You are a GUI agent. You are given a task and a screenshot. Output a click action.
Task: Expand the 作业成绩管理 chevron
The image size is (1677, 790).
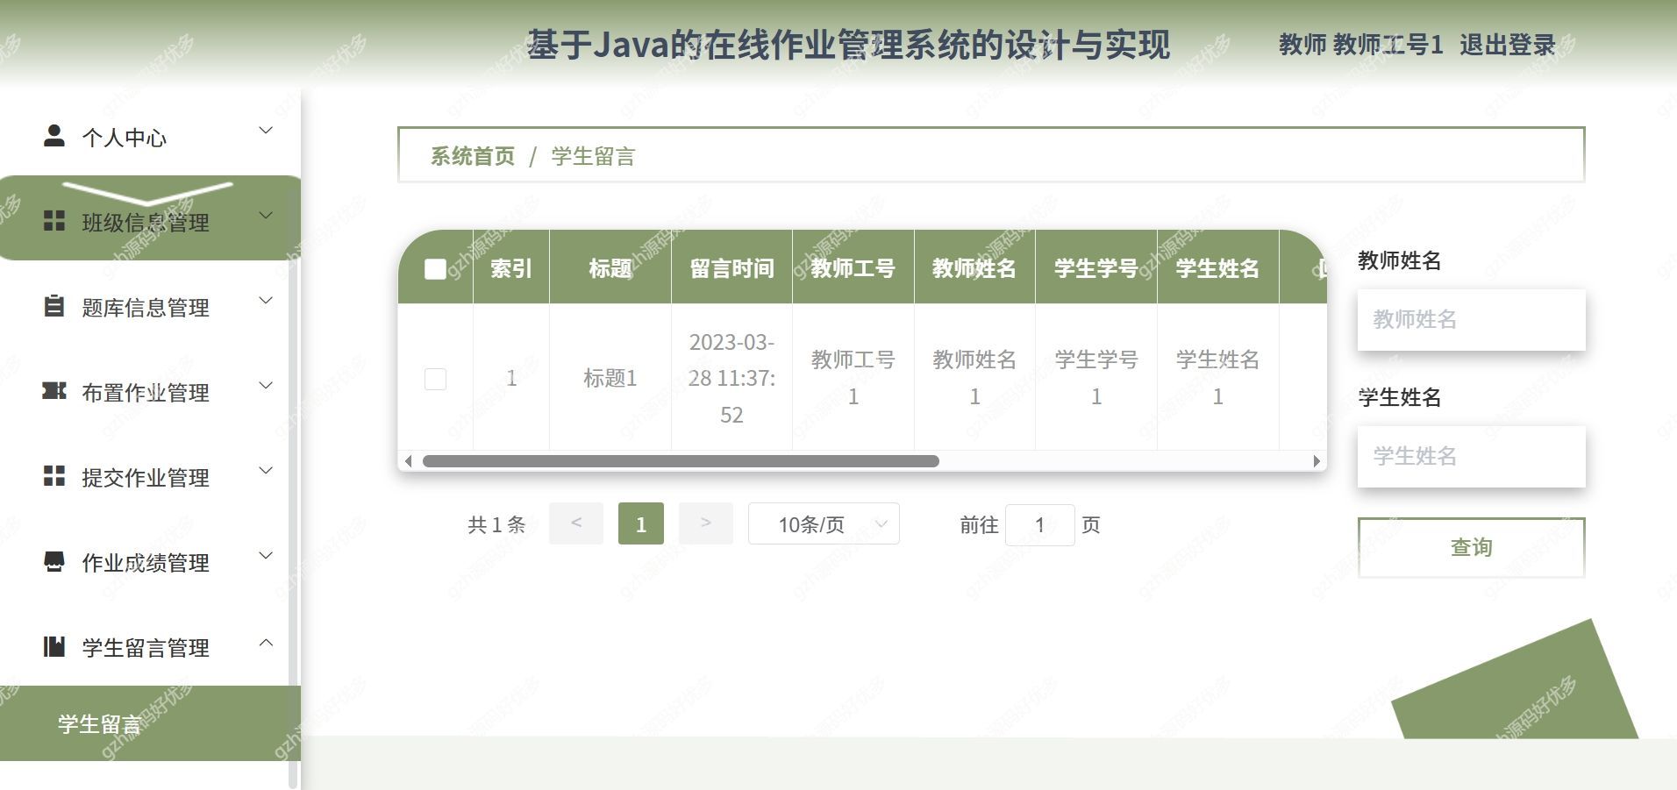tap(266, 557)
